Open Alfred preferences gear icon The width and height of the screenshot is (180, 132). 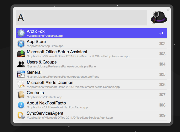click(x=168, y=10)
